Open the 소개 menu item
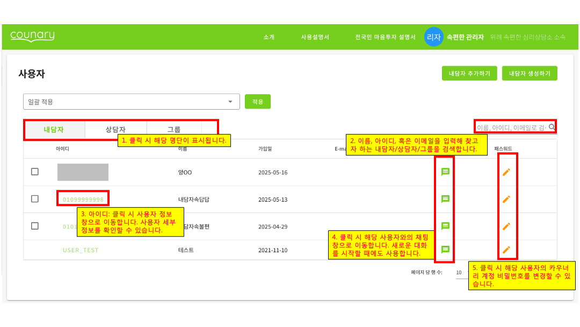580x327 pixels. 269,37
